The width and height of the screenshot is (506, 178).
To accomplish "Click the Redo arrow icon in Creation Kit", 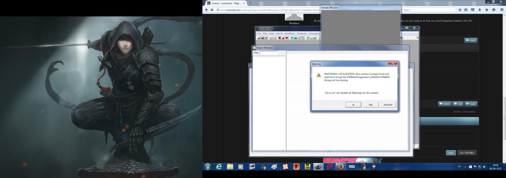I will [x=275, y=38].
